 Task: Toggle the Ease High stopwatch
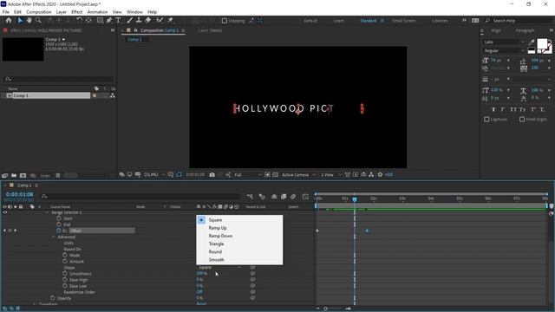pos(65,279)
